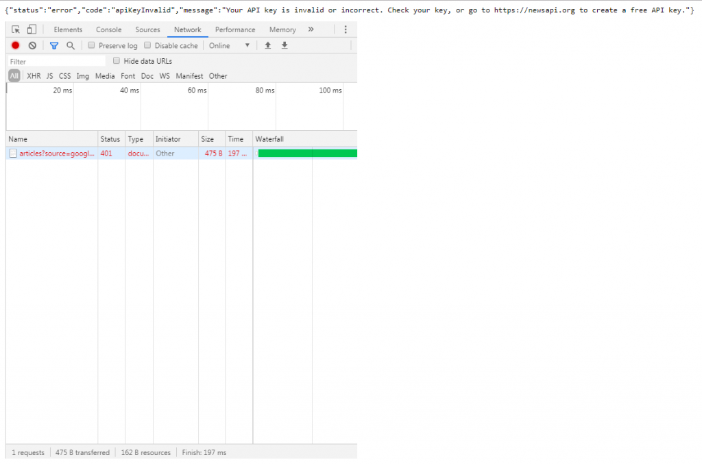
Task: Select the All filter type
Action: (x=14, y=76)
